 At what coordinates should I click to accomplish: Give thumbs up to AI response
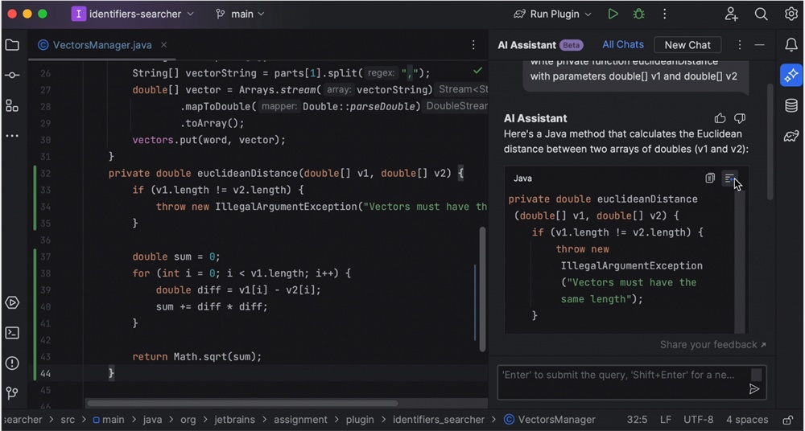tap(720, 119)
